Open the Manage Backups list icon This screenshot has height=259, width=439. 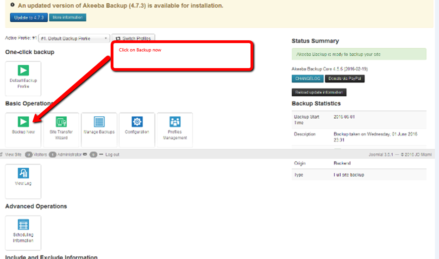[x=99, y=122]
